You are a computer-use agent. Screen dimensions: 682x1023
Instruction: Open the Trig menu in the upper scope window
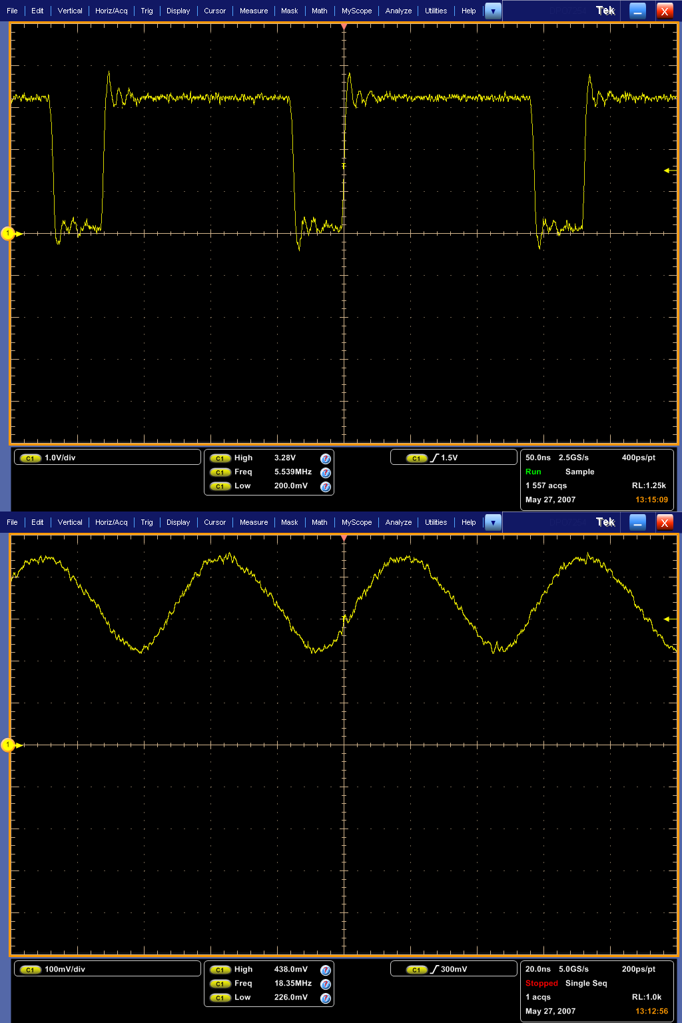[x=147, y=11]
